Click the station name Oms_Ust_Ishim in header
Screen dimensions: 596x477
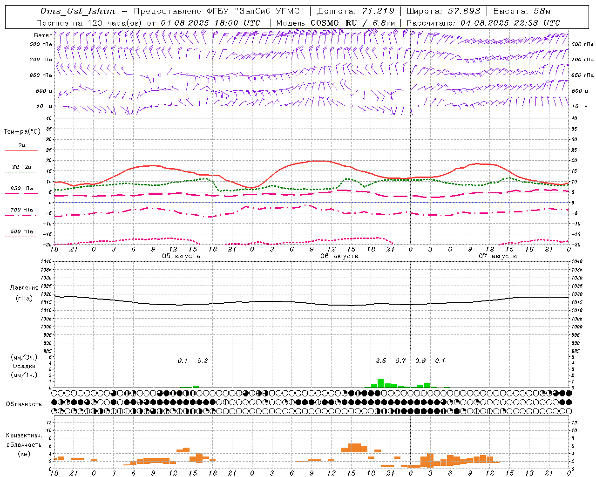(x=78, y=11)
